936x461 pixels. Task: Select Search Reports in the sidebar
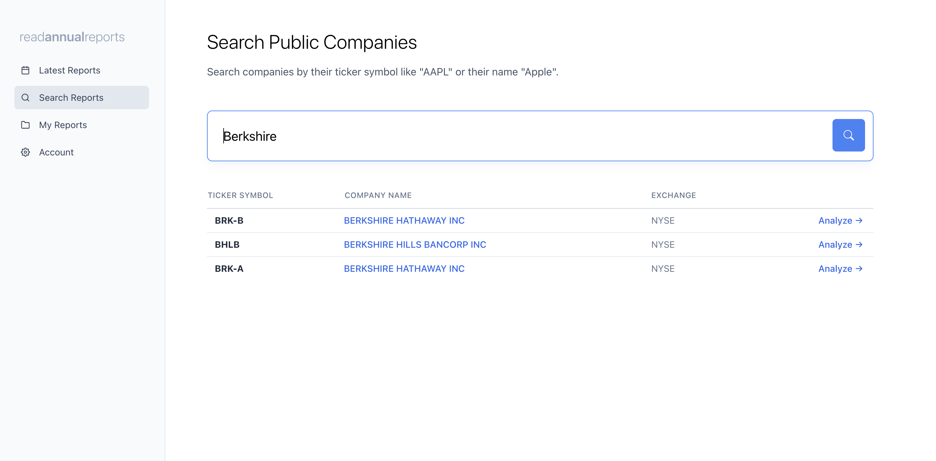point(71,97)
